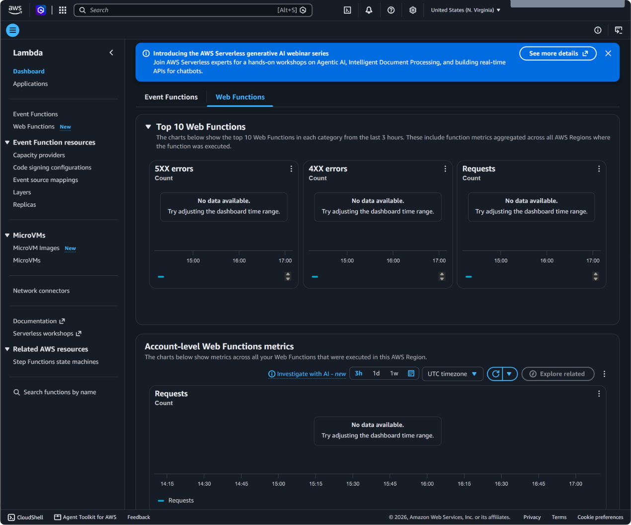The image size is (631, 525).
Task: Open Serverless workshops external link
Action: tap(47, 334)
